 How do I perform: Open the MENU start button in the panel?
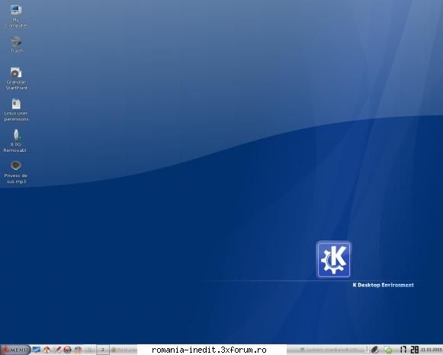tap(15, 350)
